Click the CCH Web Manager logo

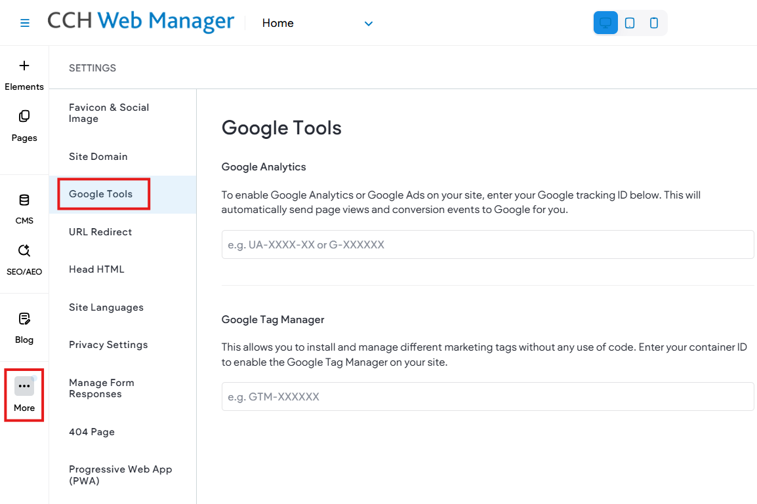[x=140, y=21]
